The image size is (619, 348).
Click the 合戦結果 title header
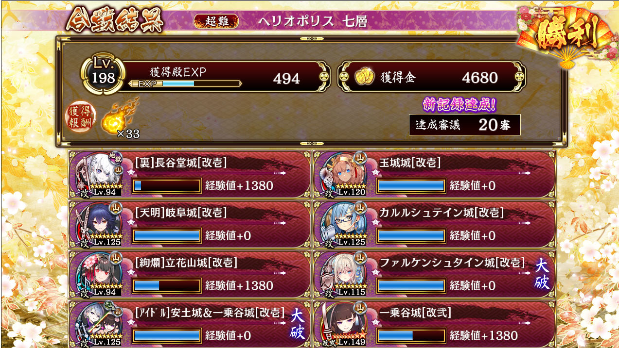[x=115, y=20]
